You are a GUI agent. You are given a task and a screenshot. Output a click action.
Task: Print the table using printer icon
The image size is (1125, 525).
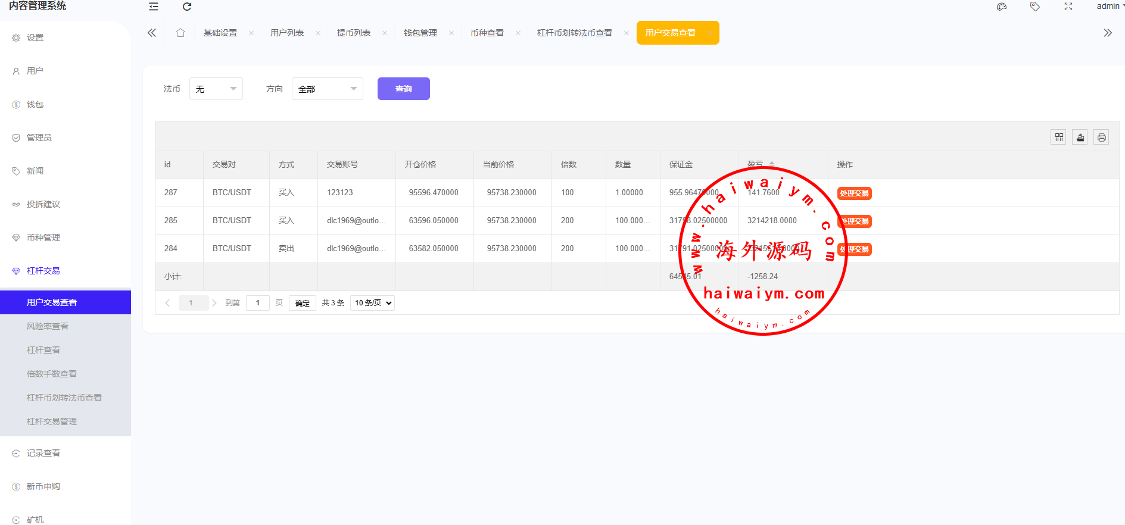pyautogui.click(x=1101, y=137)
